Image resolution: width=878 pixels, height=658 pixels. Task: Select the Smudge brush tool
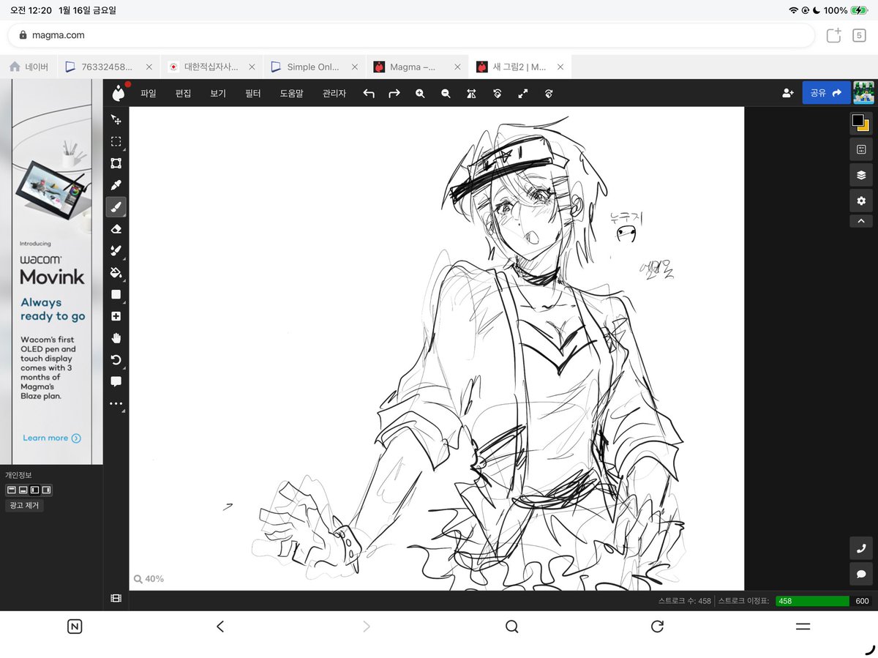point(116,251)
